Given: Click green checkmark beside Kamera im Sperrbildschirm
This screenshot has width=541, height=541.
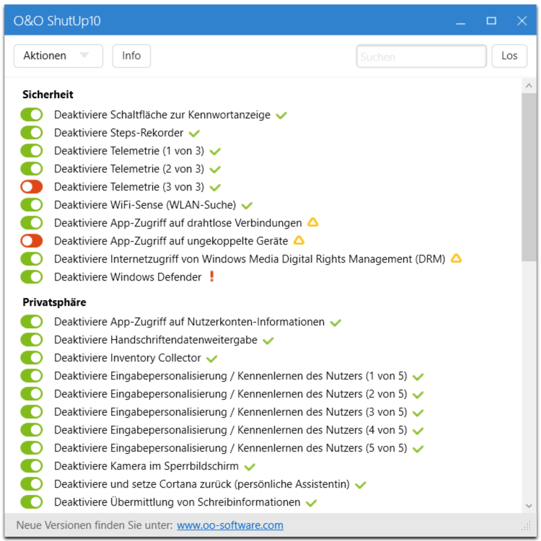Looking at the screenshot, I should click(x=250, y=467).
